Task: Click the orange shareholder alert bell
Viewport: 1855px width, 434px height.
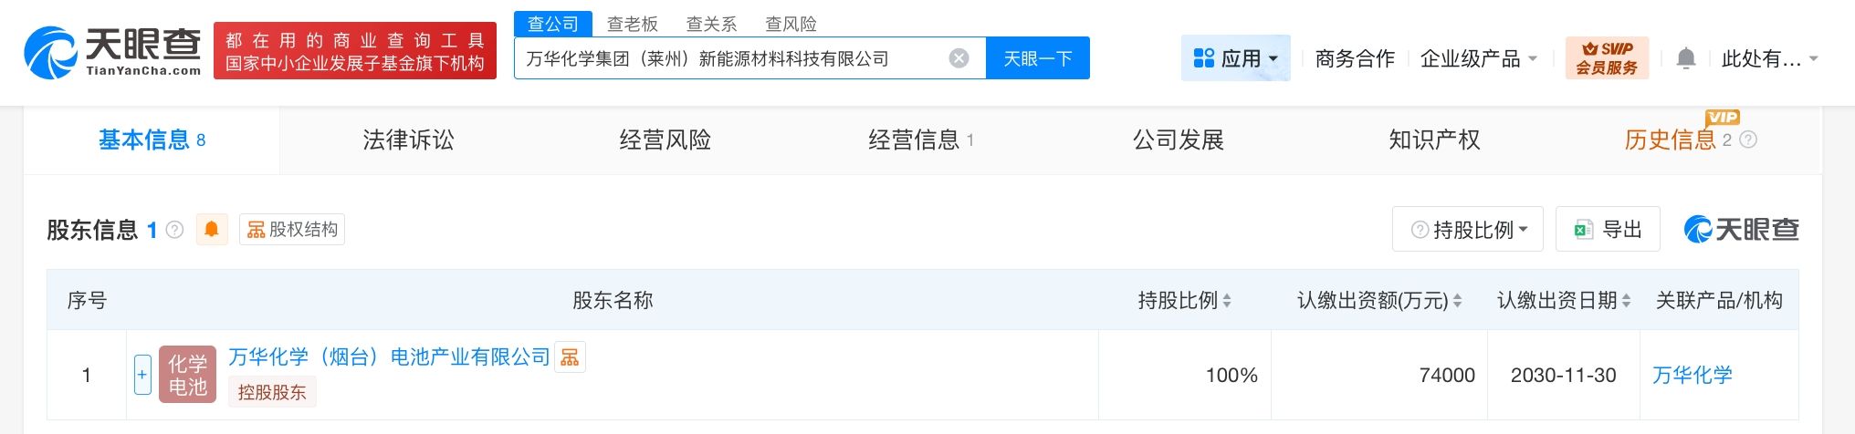Action: [x=212, y=230]
